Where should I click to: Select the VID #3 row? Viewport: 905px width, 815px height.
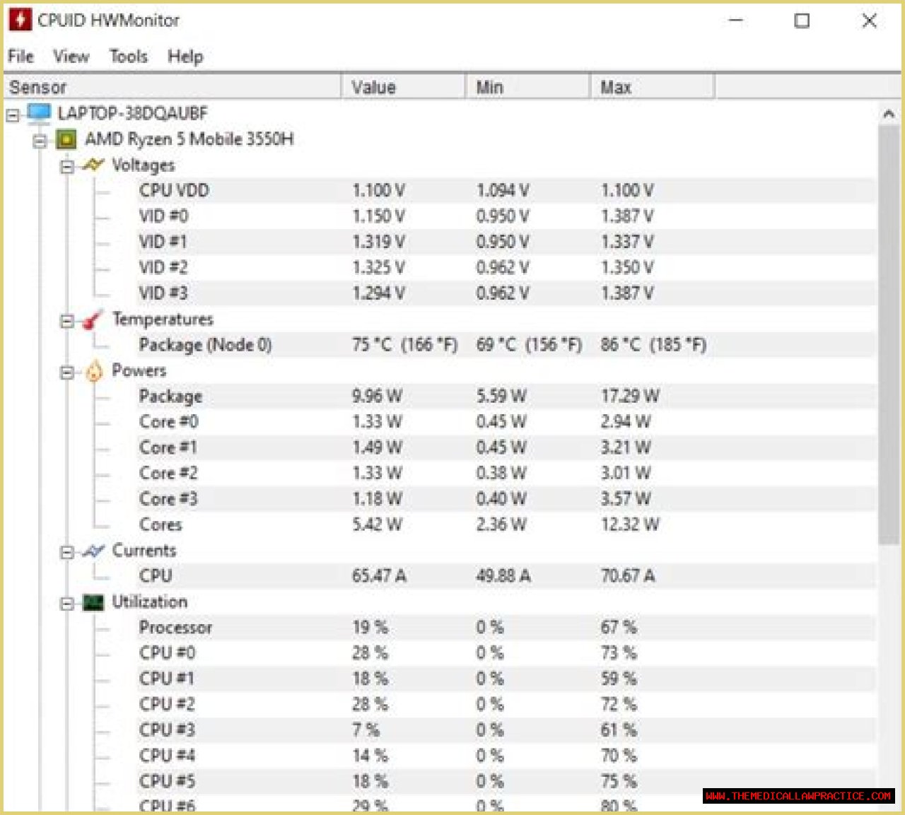[x=506, y=293]
